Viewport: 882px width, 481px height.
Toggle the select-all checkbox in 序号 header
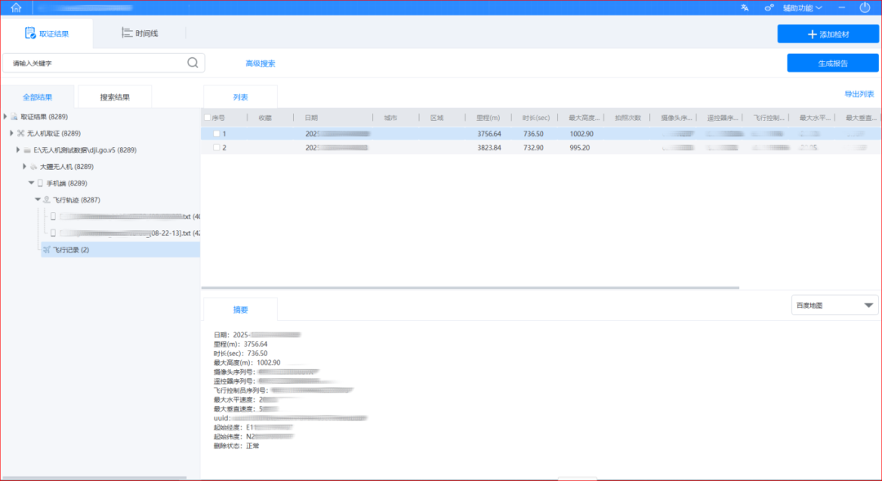207,118
